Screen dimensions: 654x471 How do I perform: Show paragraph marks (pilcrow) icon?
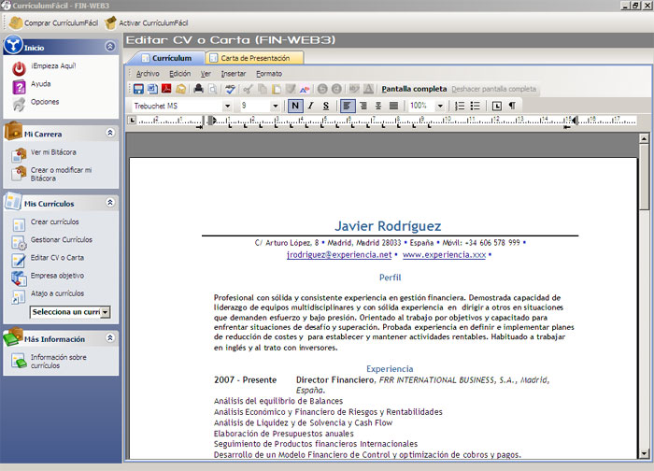click(x=512, y=106)
